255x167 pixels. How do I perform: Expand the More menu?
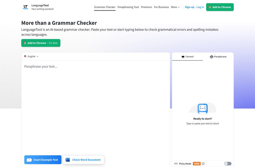(x=175, y=7)
